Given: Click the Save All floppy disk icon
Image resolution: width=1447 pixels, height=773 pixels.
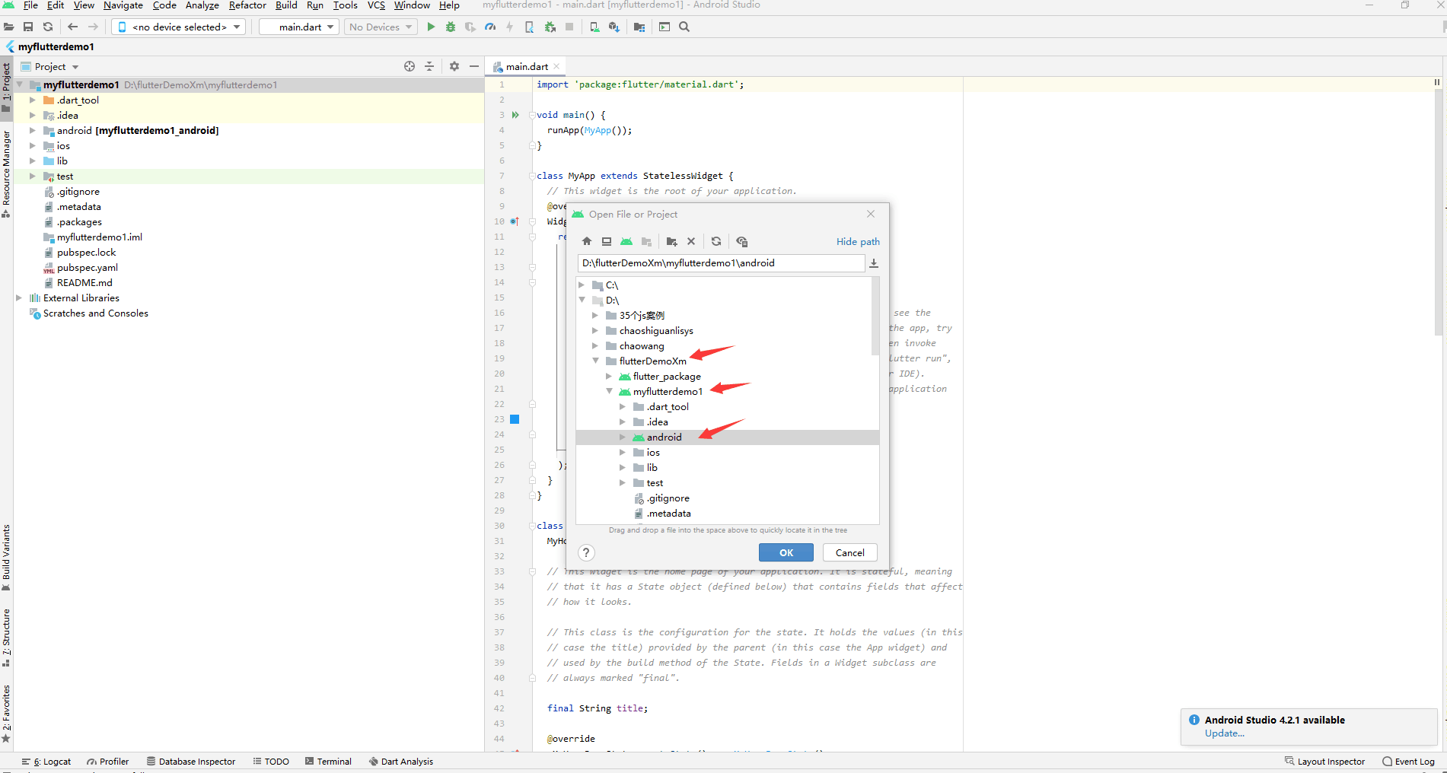Looking at the screenshot, I should pos(28,27).
